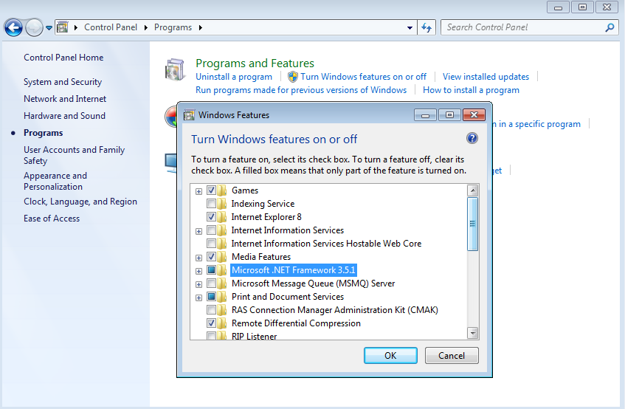Click Programs breadcrumb in address bar

coord(173,27)
